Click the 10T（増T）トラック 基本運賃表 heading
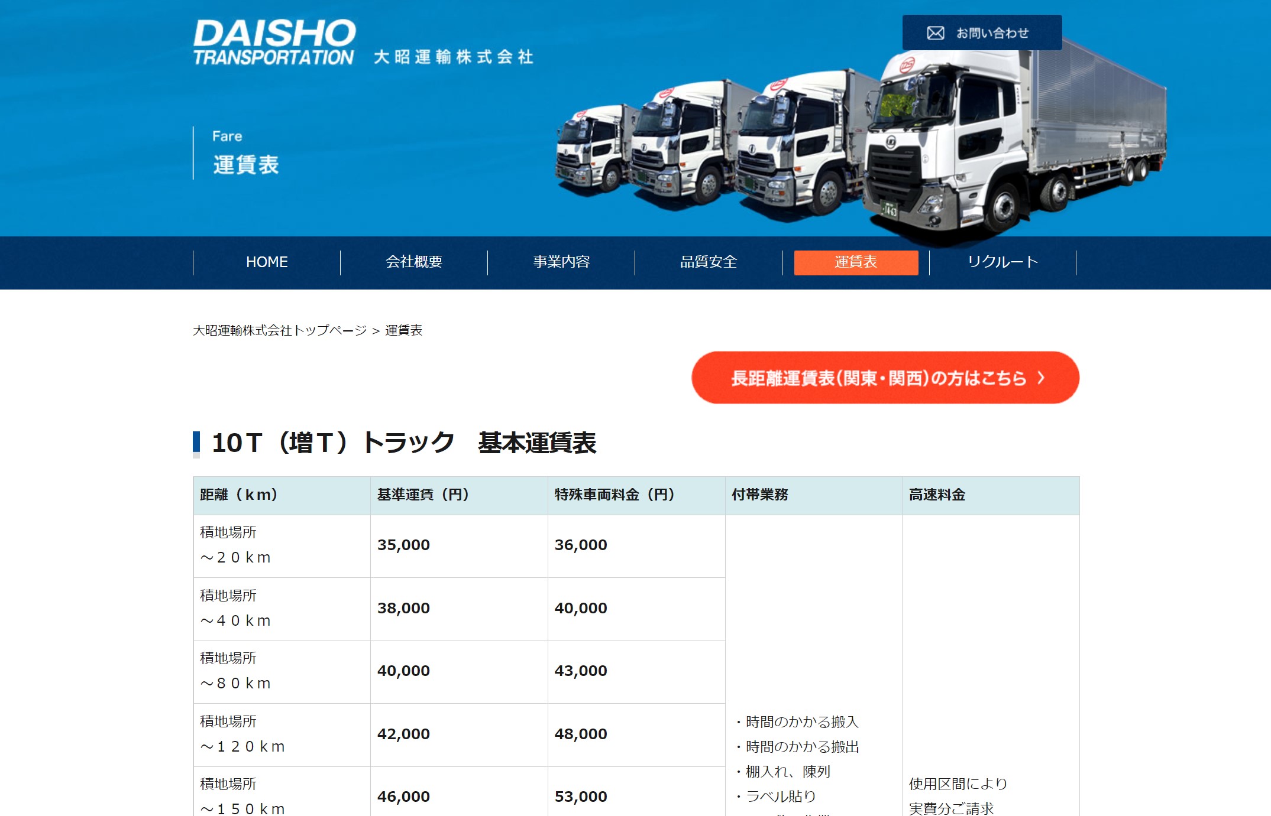This screenshot has height=816, width=1271. 404,443
